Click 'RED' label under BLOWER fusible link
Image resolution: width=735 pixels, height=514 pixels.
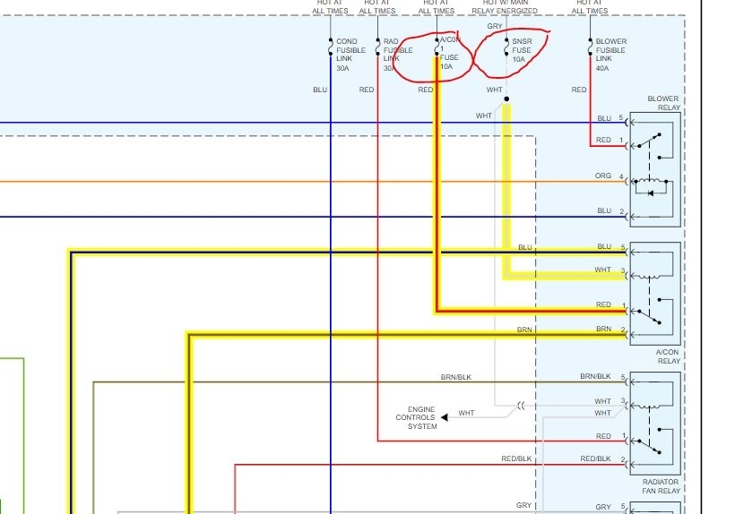pyautogui.click(x=579, y=90)
